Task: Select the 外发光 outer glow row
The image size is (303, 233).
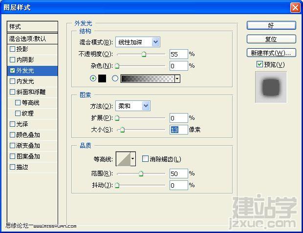Action: (32, 71)
